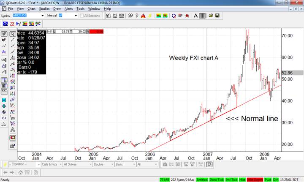Open the Calls & Puts dropdown
The width and height of the screenshot is (304, 182).
(x=52, y=164)
